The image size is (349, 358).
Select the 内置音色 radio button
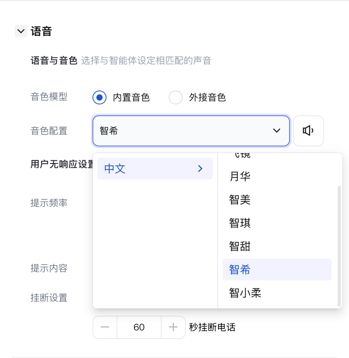tap(99, 97)
